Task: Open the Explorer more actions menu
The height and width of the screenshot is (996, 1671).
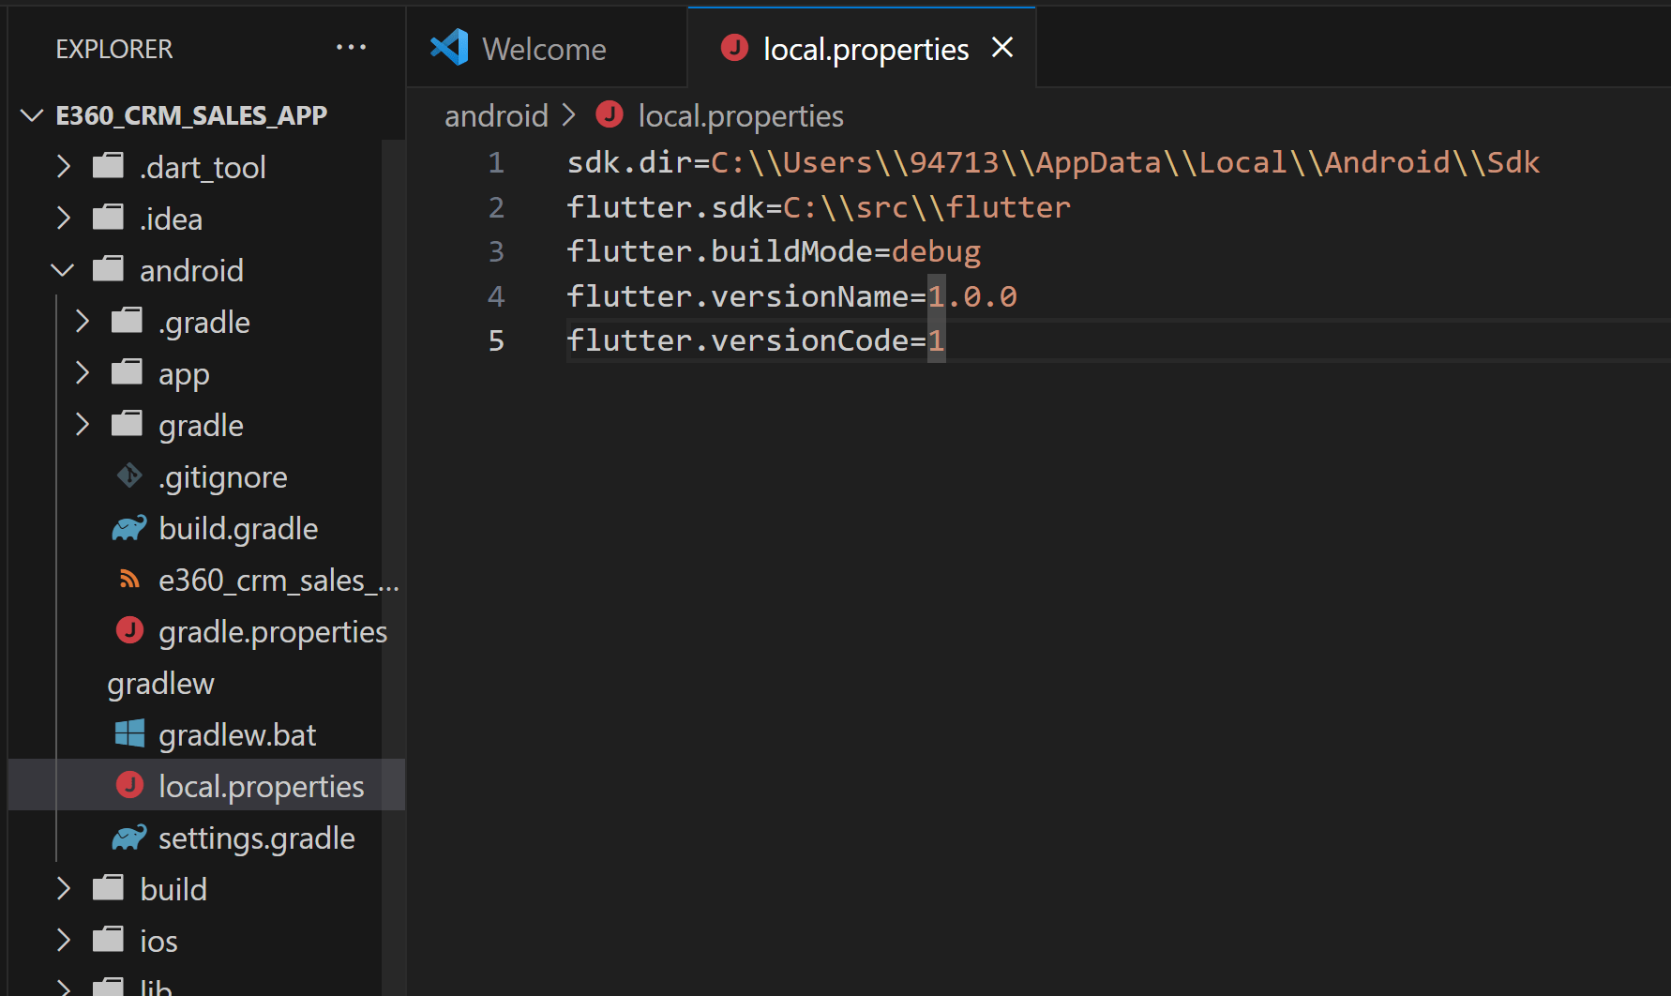Action: pyautogui.click(x=351, y=47)
